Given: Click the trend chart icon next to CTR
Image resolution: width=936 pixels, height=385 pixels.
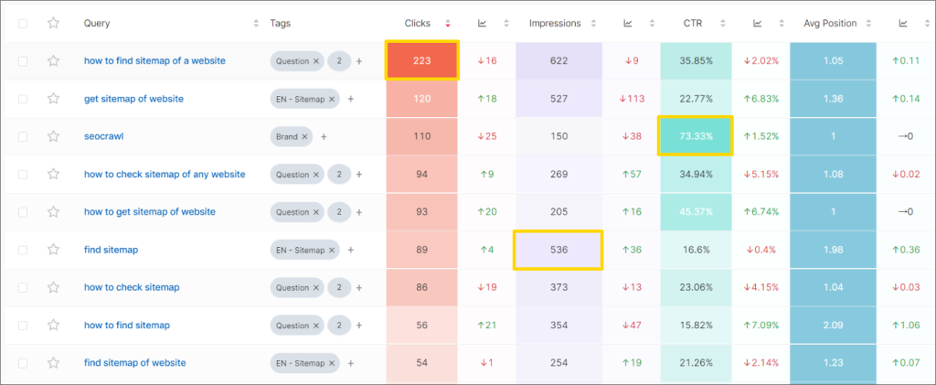Looking at the screenshot, I should click(756, 23).
